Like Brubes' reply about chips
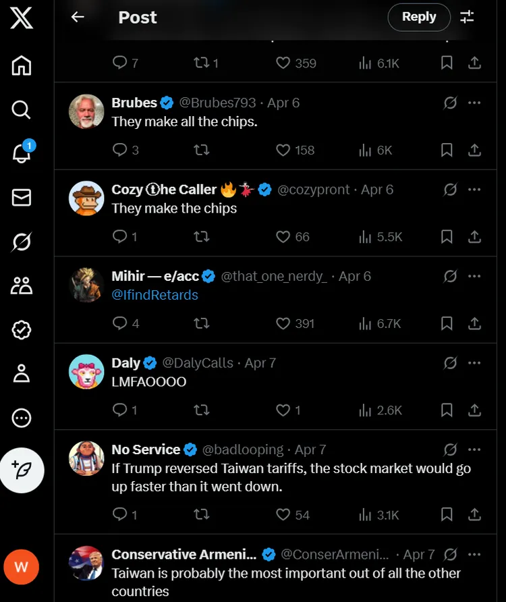 (283, 150)
